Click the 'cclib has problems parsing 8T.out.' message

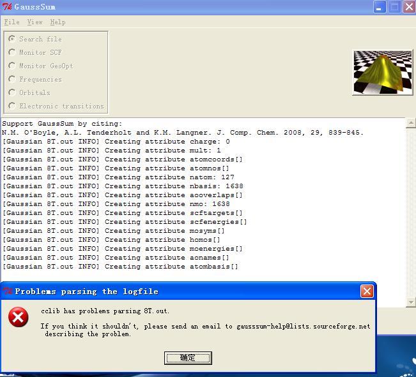[105, 311]
